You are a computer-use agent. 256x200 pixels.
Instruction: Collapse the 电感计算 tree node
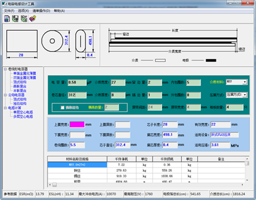[5, 108]
